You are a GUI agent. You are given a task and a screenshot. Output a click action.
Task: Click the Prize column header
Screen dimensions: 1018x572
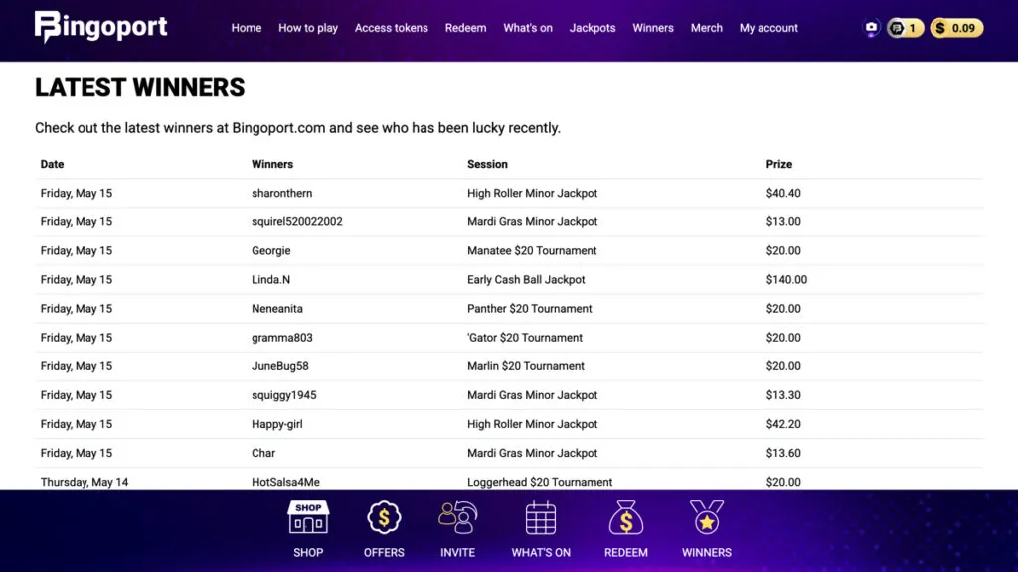point(779,164)
